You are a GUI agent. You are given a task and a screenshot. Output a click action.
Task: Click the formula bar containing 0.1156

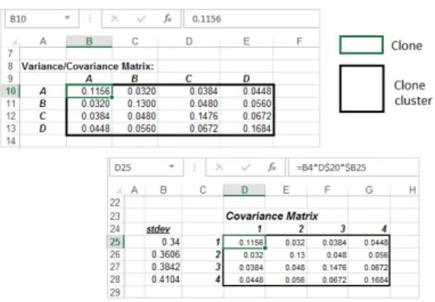(x=251, y=19)
